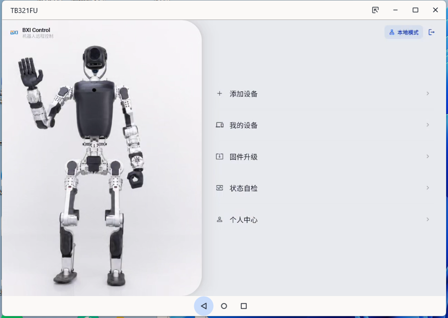448x318 pixels.
Task: Click the BXI Control title text
Action: pyautogui.click(x=36, y=30)
